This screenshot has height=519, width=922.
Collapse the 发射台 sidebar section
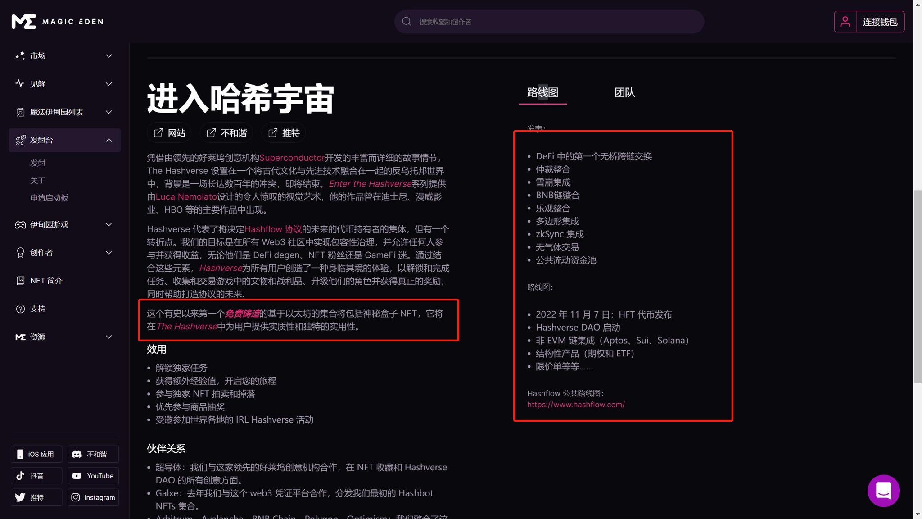pos(108,140)
